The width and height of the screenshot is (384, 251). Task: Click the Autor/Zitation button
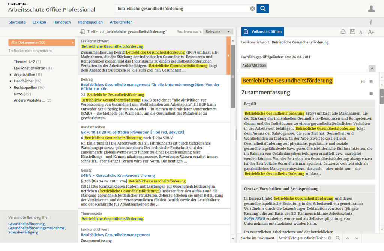click(254, 65)
